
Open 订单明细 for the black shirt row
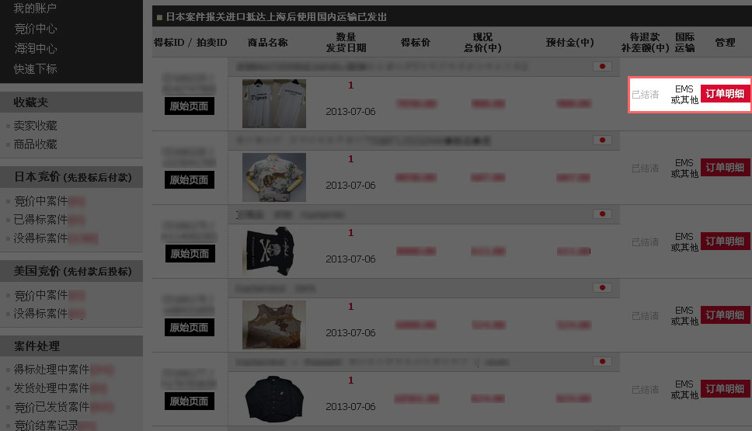pyautogui.click(x=725, y=389)
